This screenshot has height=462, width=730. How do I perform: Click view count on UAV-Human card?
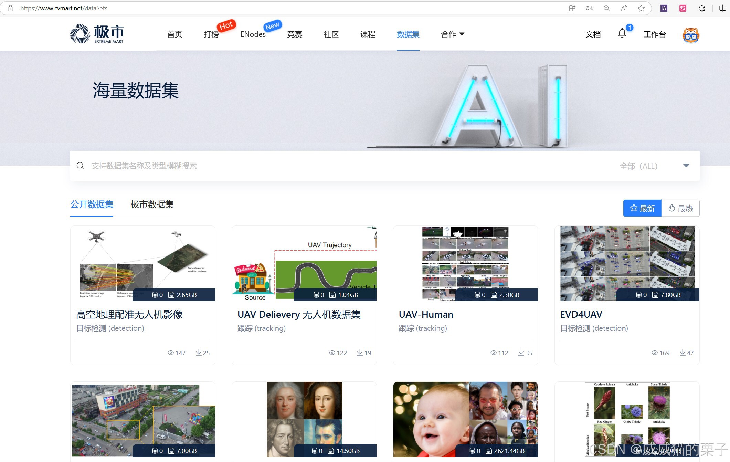499,353
